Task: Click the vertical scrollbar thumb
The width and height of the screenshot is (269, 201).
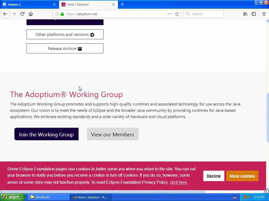Action: point(267,118)
